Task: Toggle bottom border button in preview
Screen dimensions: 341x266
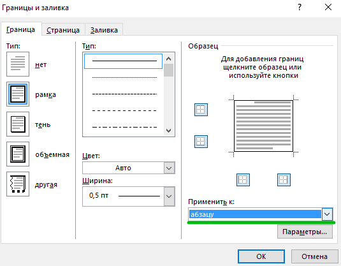Action: (x=201, y=142)
